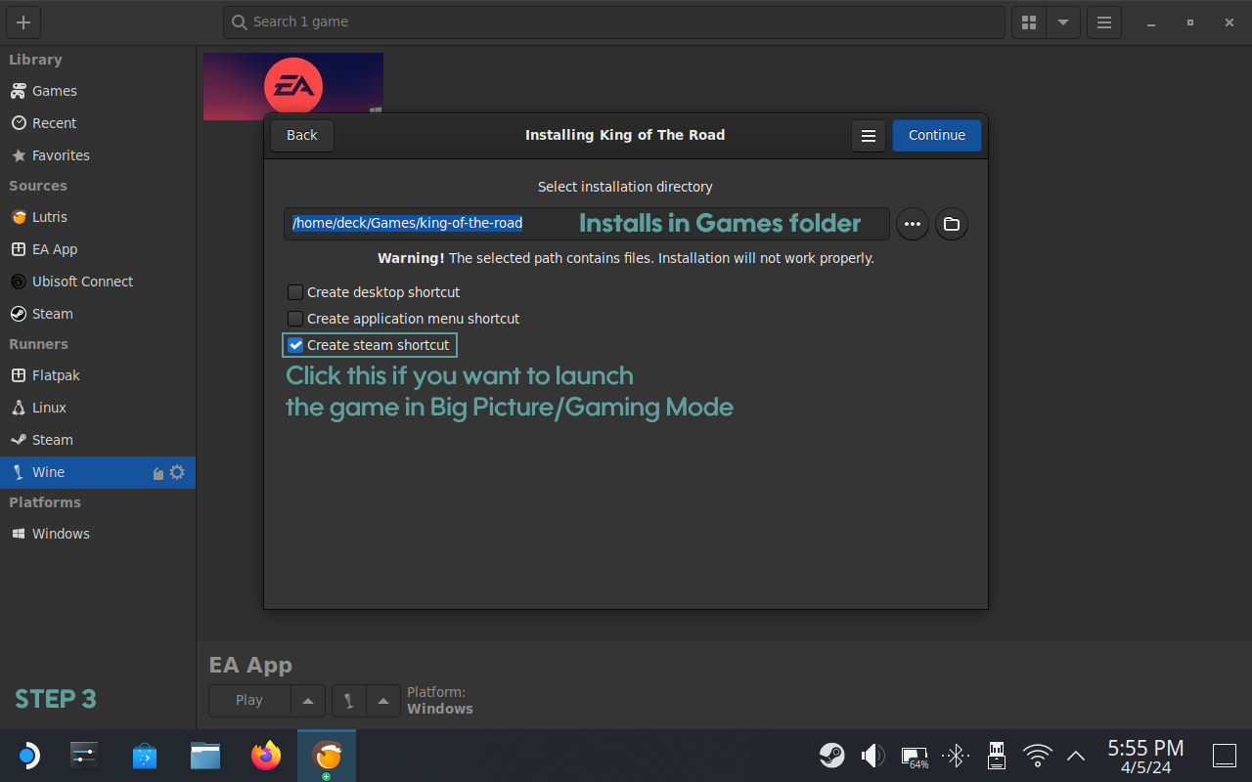Uncheck Create steam shortcut checkbox
The image size is (1252, 782).
click(295, 345)
